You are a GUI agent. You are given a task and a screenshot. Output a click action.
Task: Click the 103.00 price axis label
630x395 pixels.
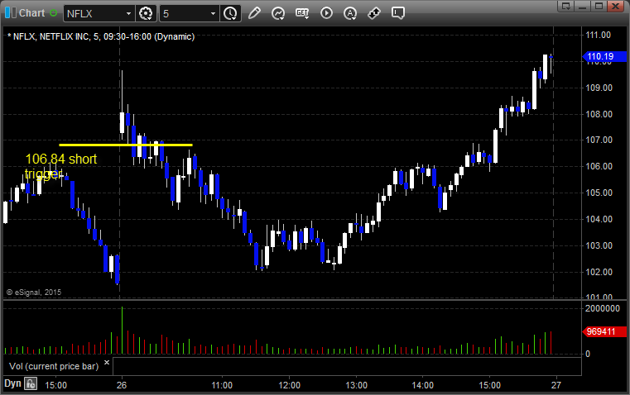pos(599,245)
